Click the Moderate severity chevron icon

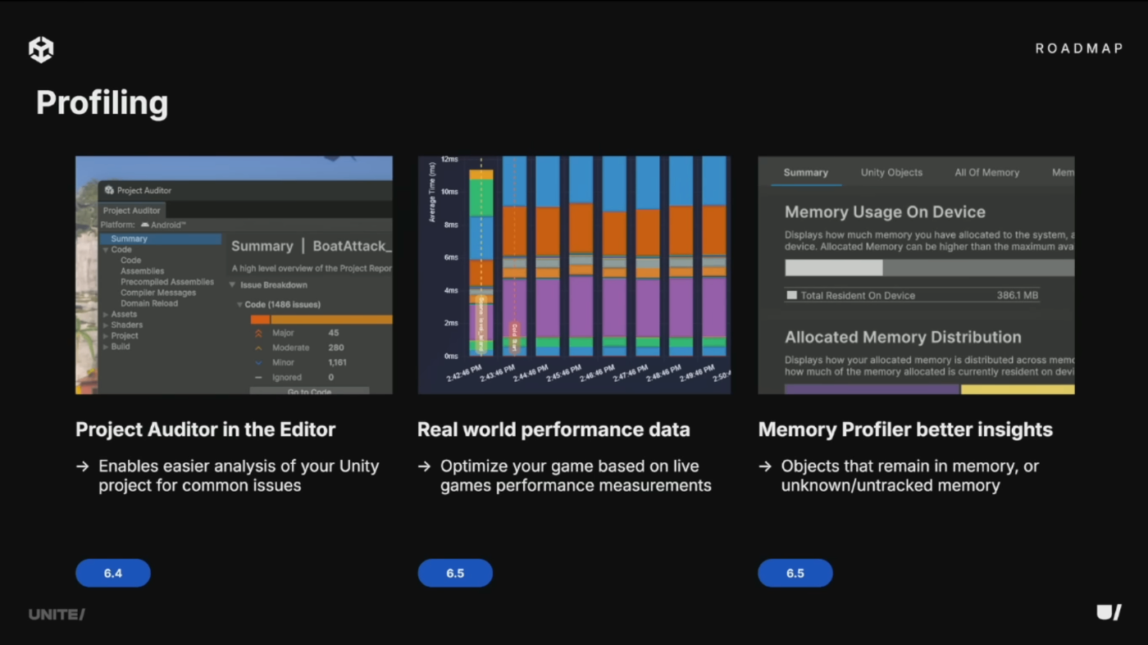[258, 348]
